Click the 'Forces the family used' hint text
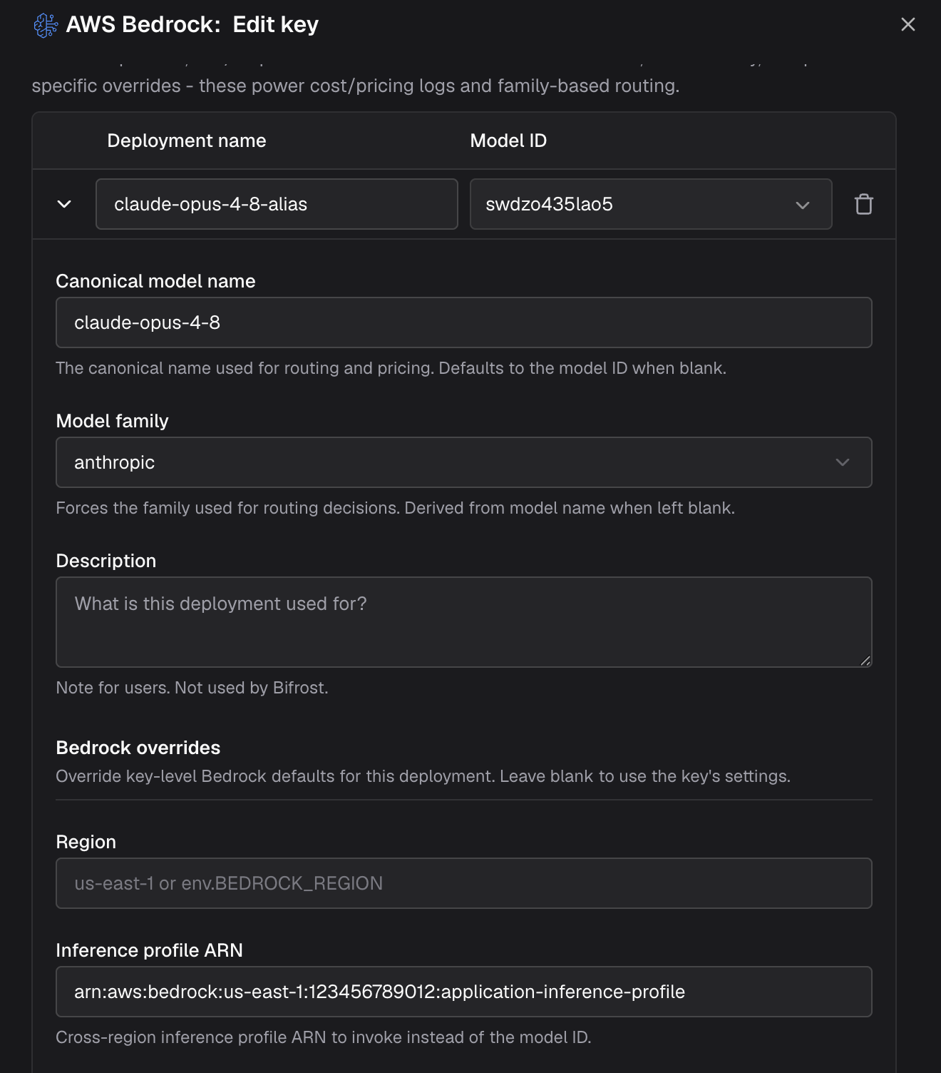The width and height of the screenshot is (941, 1073). [x=396, y=508]
